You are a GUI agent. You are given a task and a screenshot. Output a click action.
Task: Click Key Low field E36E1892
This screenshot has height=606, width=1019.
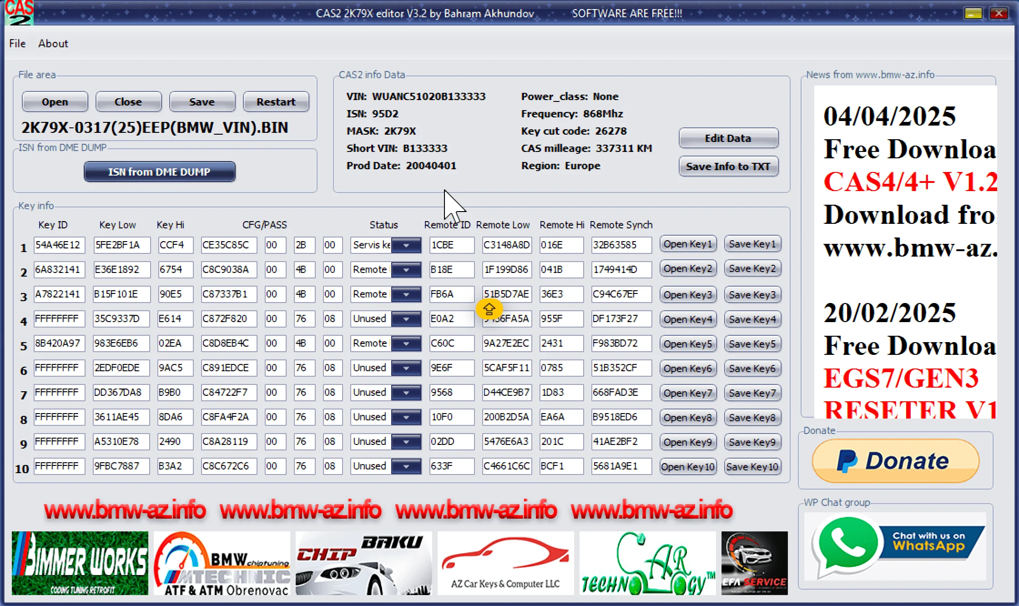click(121, 270)
